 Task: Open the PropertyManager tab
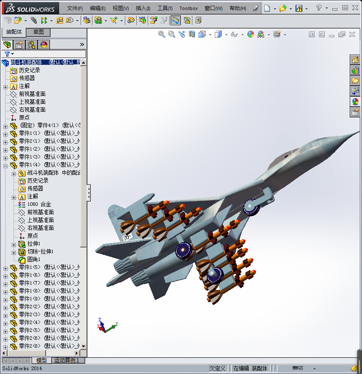[19, 45]
